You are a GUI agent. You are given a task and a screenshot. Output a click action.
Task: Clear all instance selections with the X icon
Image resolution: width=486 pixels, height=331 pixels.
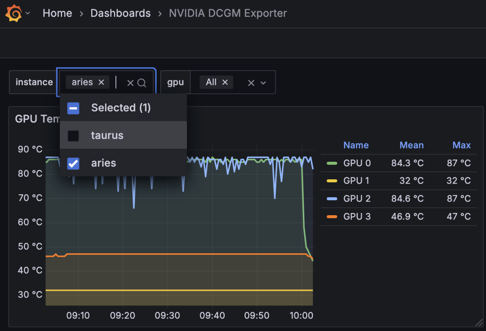point(130,83)
